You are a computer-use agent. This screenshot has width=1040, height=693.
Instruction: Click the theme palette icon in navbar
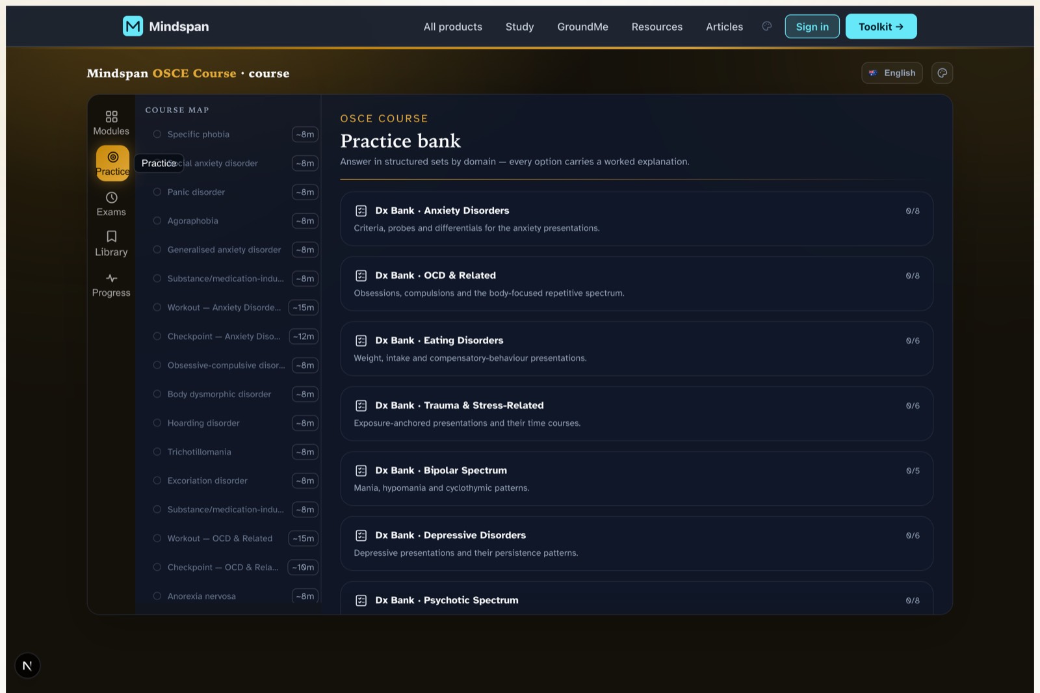coord(767,26)
